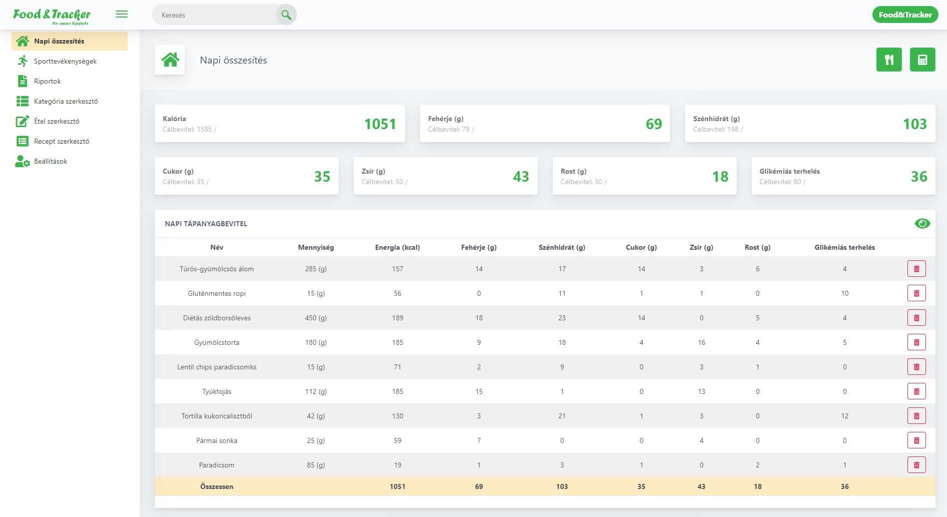This screenshot has height=517, width=947.
Task: Click the Energia (kcal) column header
Action: click(398, 247)
